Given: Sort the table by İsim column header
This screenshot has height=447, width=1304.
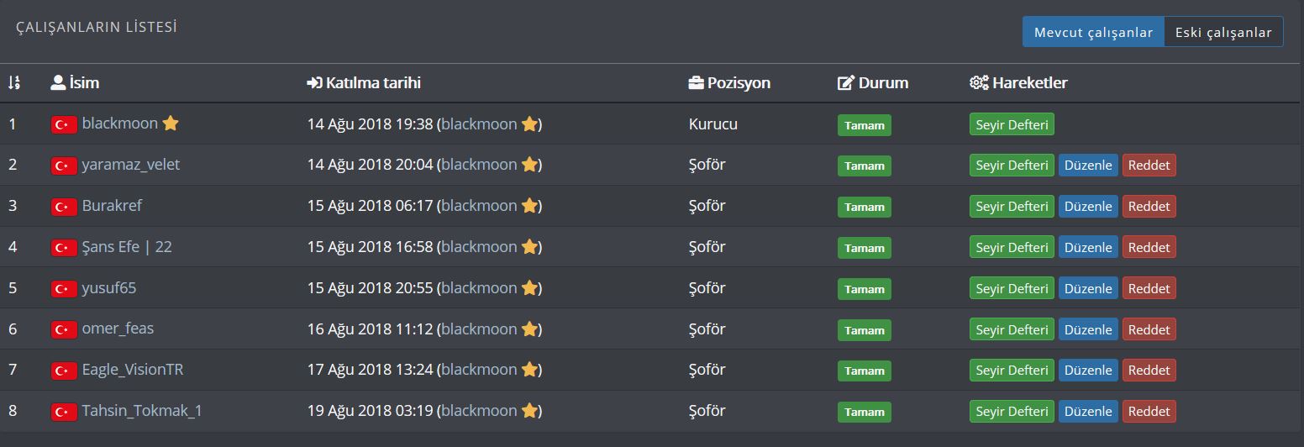Looking at the screenshot, I should pyautogui.click(x=84, y=82).
